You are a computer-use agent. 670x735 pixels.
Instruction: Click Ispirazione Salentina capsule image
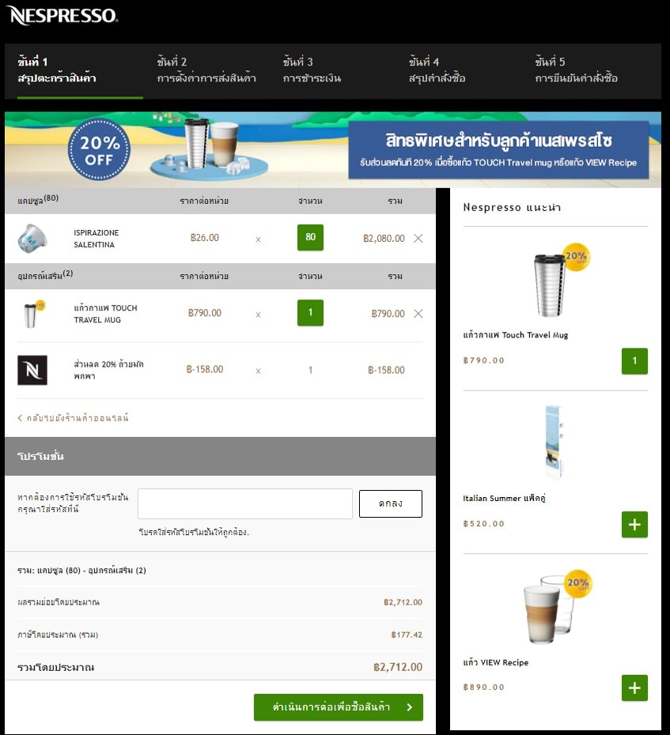32,238
